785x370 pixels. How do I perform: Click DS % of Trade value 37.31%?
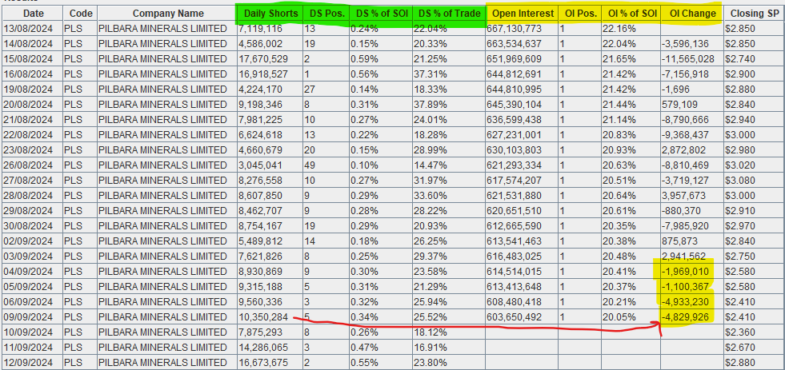pyautogui.click(x=431, y=74)
